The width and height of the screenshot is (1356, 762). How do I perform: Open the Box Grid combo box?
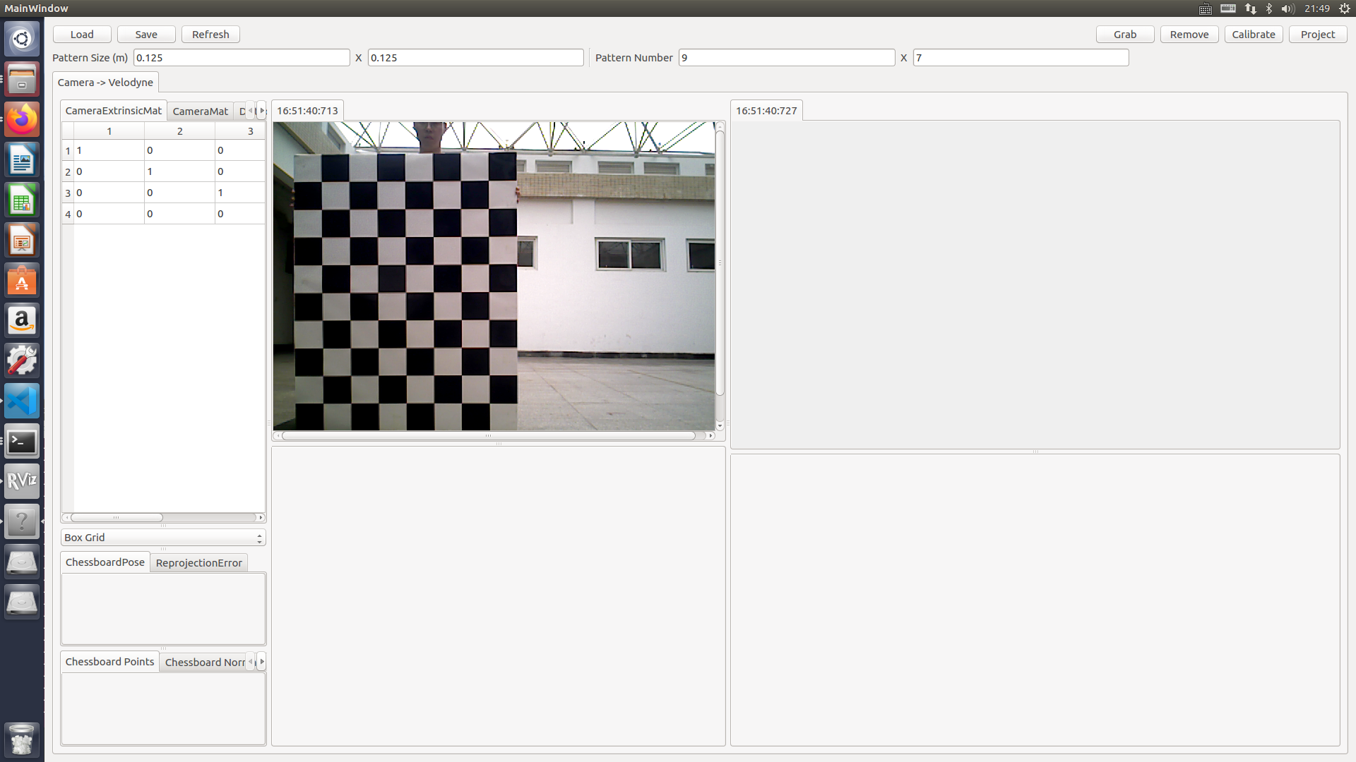click(163, 538)
